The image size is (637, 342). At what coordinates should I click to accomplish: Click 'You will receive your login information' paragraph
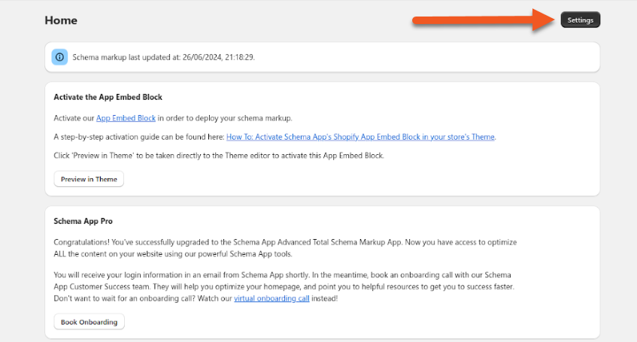(284, 286)
